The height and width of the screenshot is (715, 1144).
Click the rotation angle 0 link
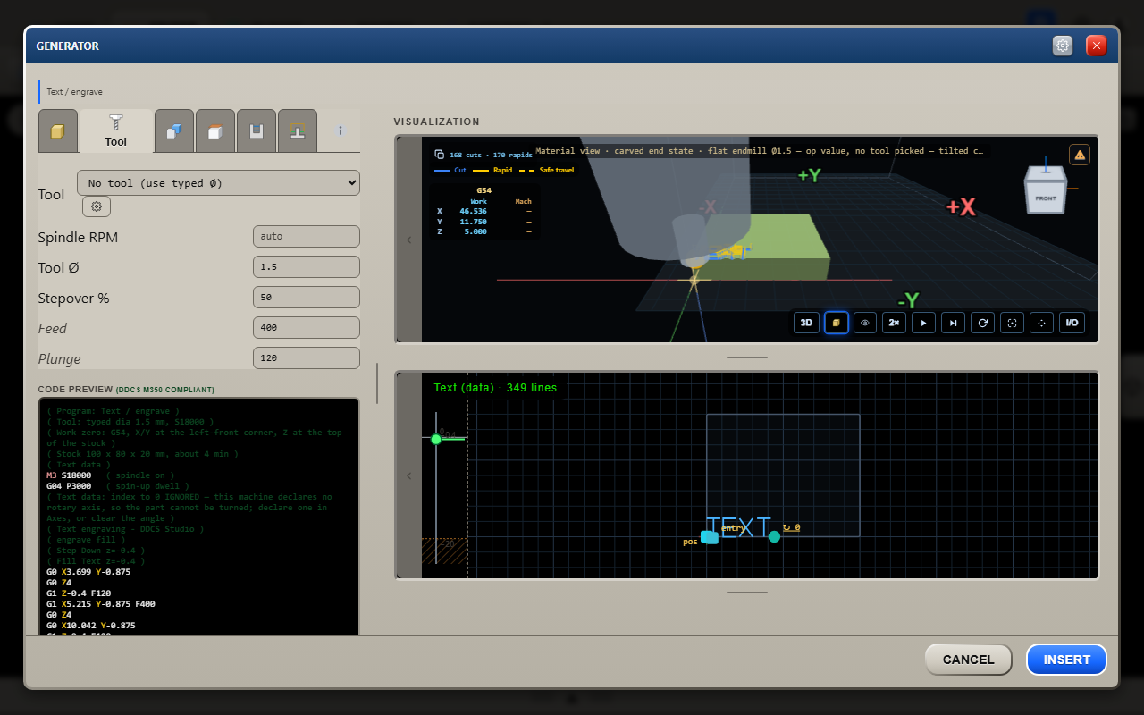point(792,527)
